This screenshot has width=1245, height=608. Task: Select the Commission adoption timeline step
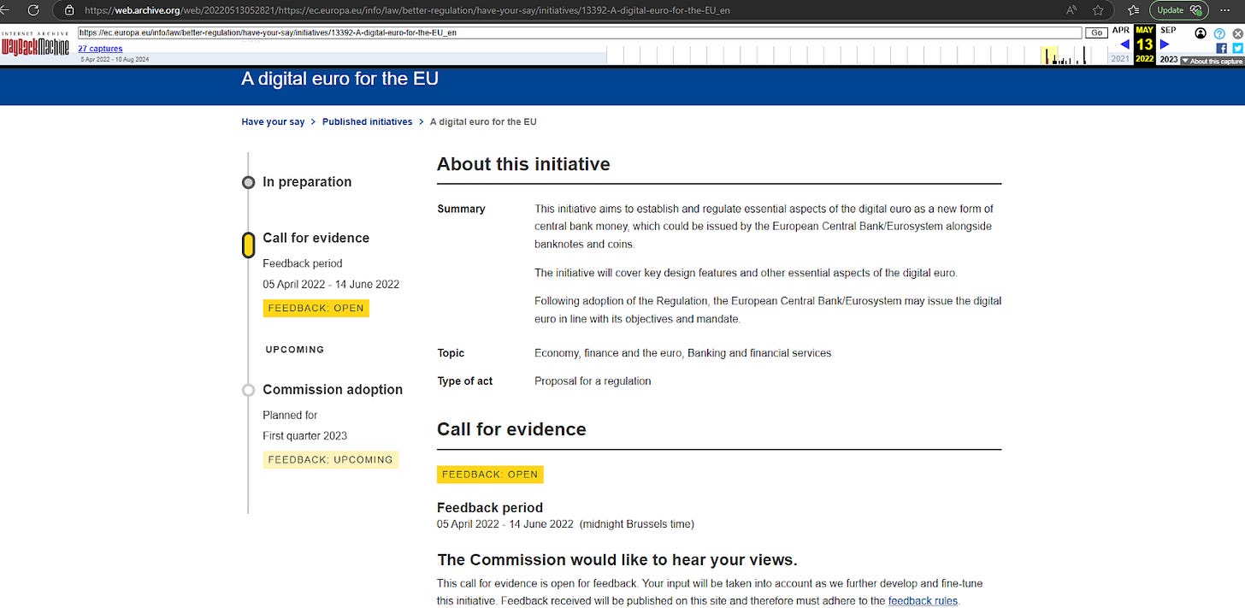pyautogui.click(x=333, y=390)
